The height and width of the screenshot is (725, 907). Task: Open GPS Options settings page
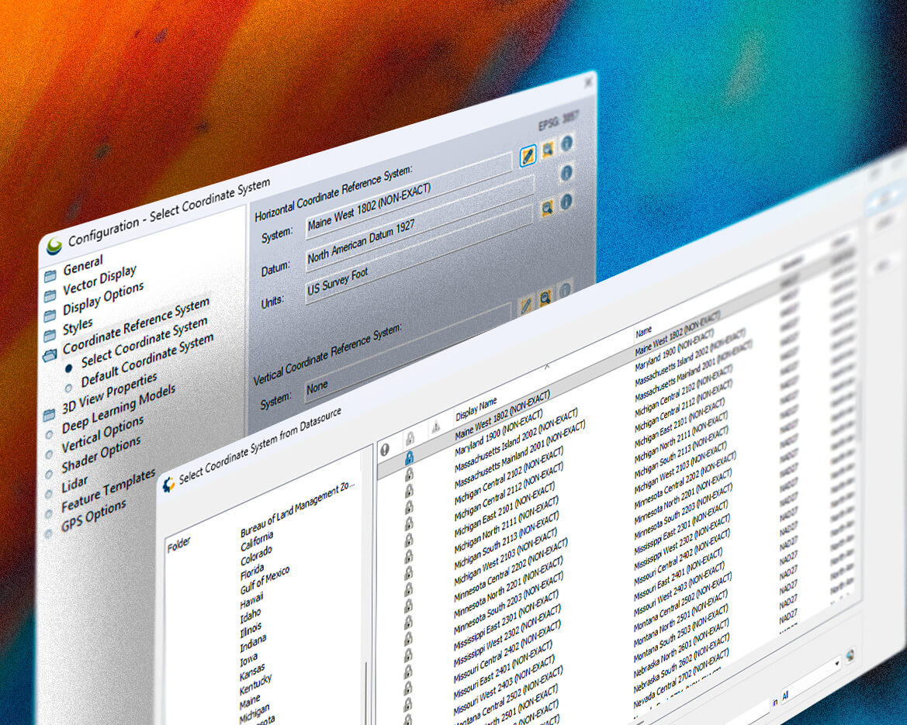click(94, 516)
